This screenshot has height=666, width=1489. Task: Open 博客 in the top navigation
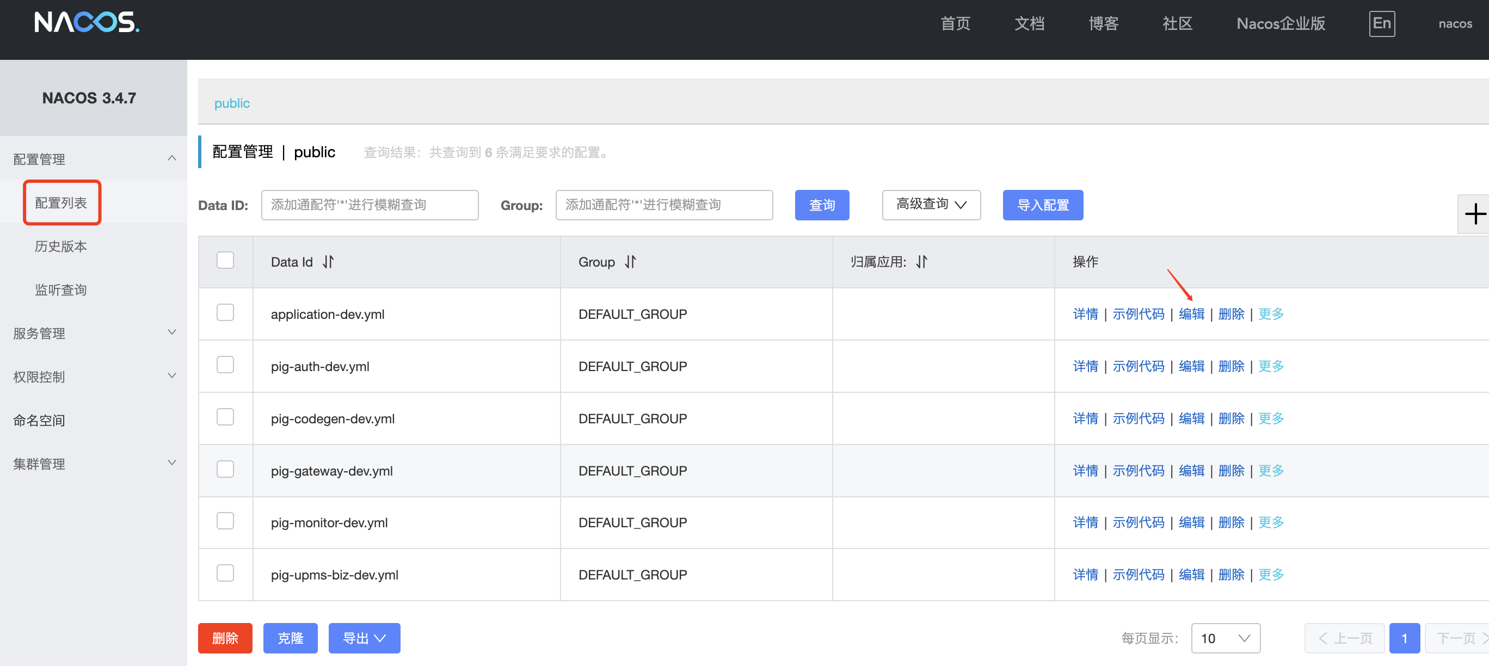pyautogui.click(x=1104, y=24)
